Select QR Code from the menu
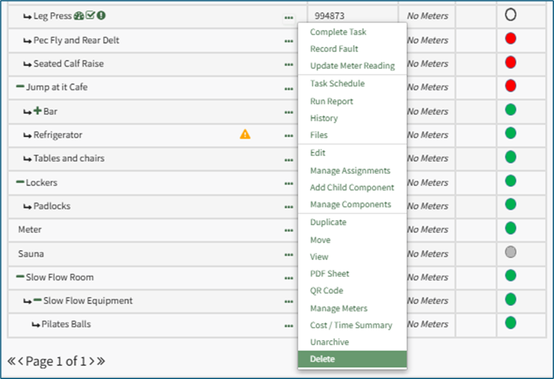 click(x=327, y=290)
